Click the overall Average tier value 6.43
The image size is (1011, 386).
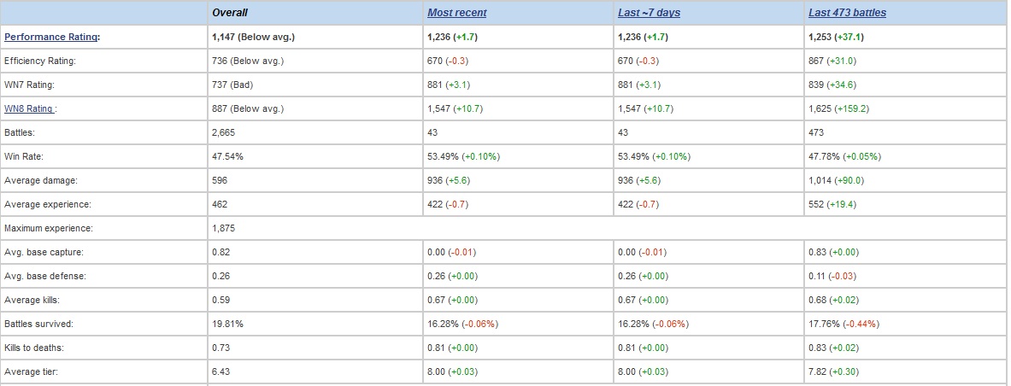[220, 371]
